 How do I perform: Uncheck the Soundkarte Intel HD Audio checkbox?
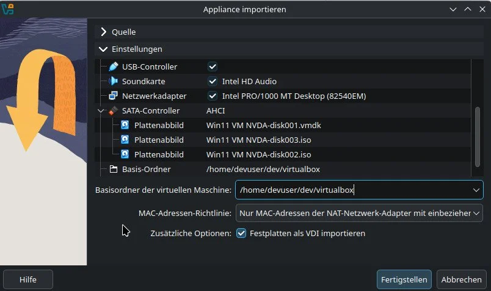click(x=213, y=81)
